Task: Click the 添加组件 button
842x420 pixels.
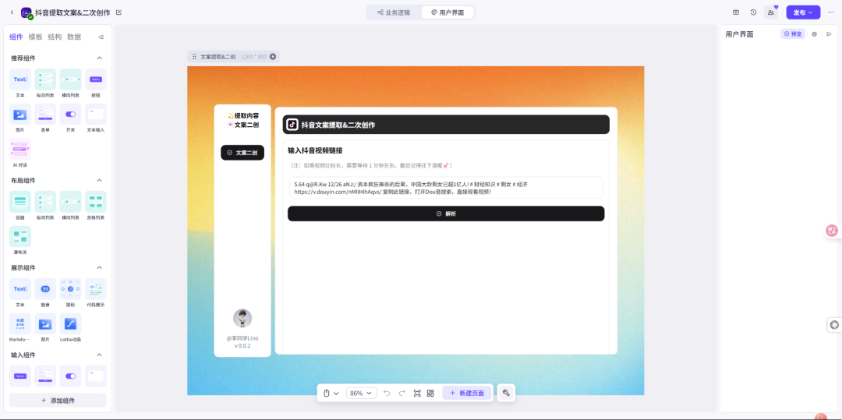Action: (x=58, y=401)
